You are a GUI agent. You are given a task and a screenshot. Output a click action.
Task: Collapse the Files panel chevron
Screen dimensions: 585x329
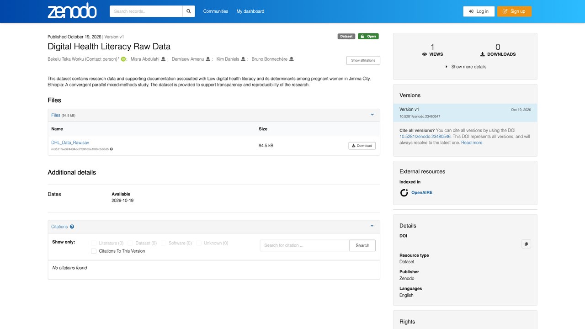click(372, 115)
